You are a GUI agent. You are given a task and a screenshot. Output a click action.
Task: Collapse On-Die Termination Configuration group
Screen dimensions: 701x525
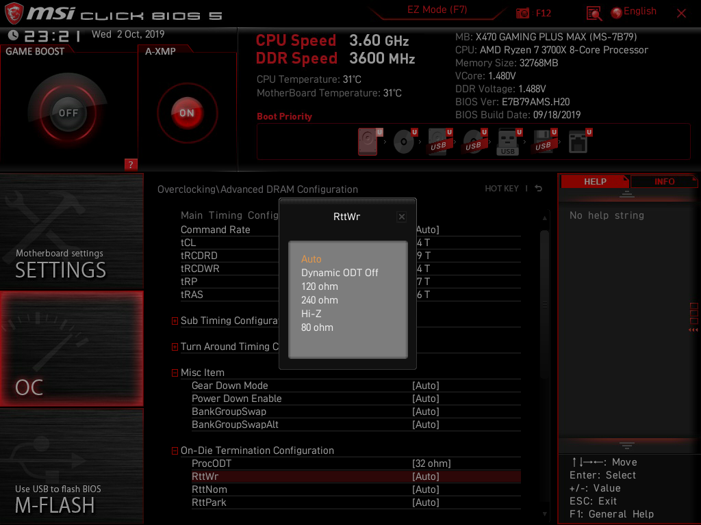coord(175,451)
